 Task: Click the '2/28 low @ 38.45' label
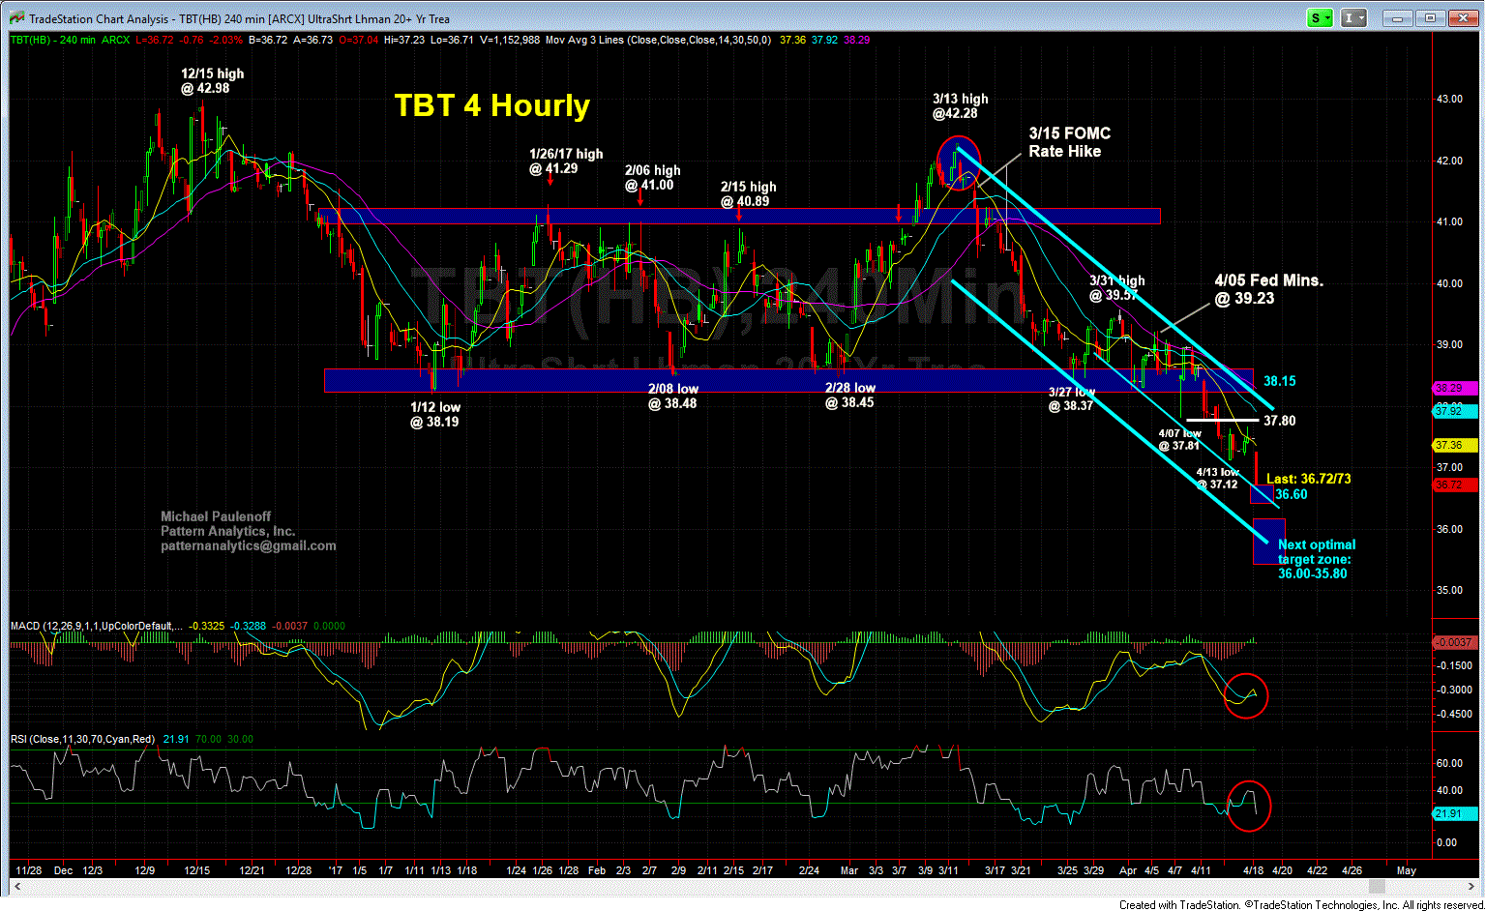pyautogui.click(x=850, y=396)
